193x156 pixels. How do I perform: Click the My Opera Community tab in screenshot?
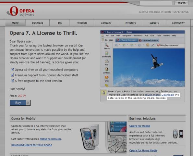[x=127, y=40]
